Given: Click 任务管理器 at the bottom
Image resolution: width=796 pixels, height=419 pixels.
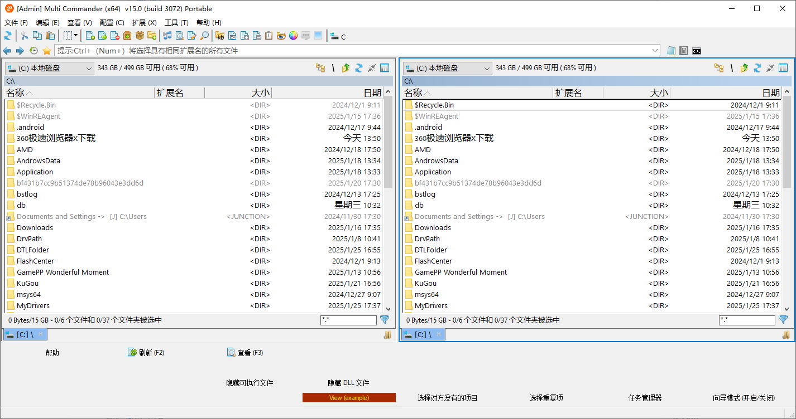Looking at the screenshot, I should coord(645,398).
